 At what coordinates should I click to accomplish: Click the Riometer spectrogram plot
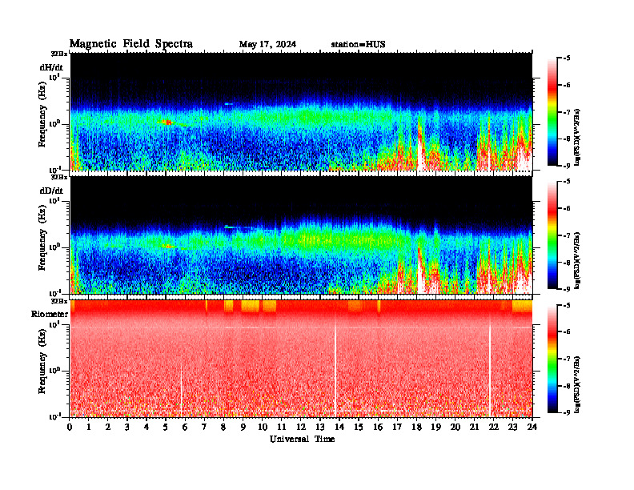tap(301, 359)
